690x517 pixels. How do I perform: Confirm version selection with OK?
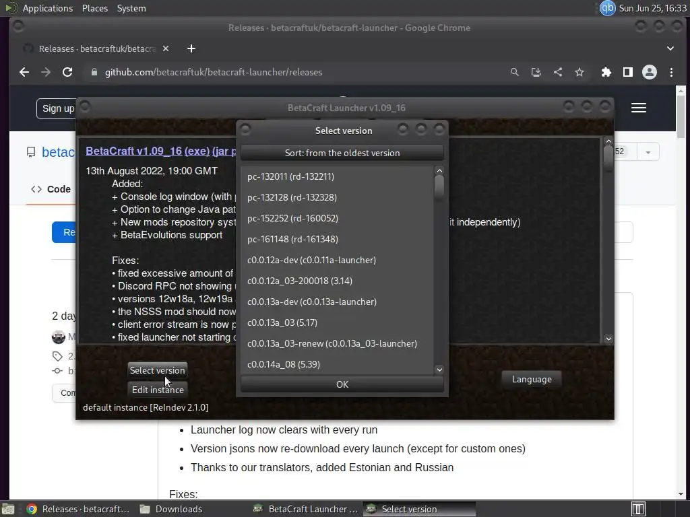pos(342,384)
